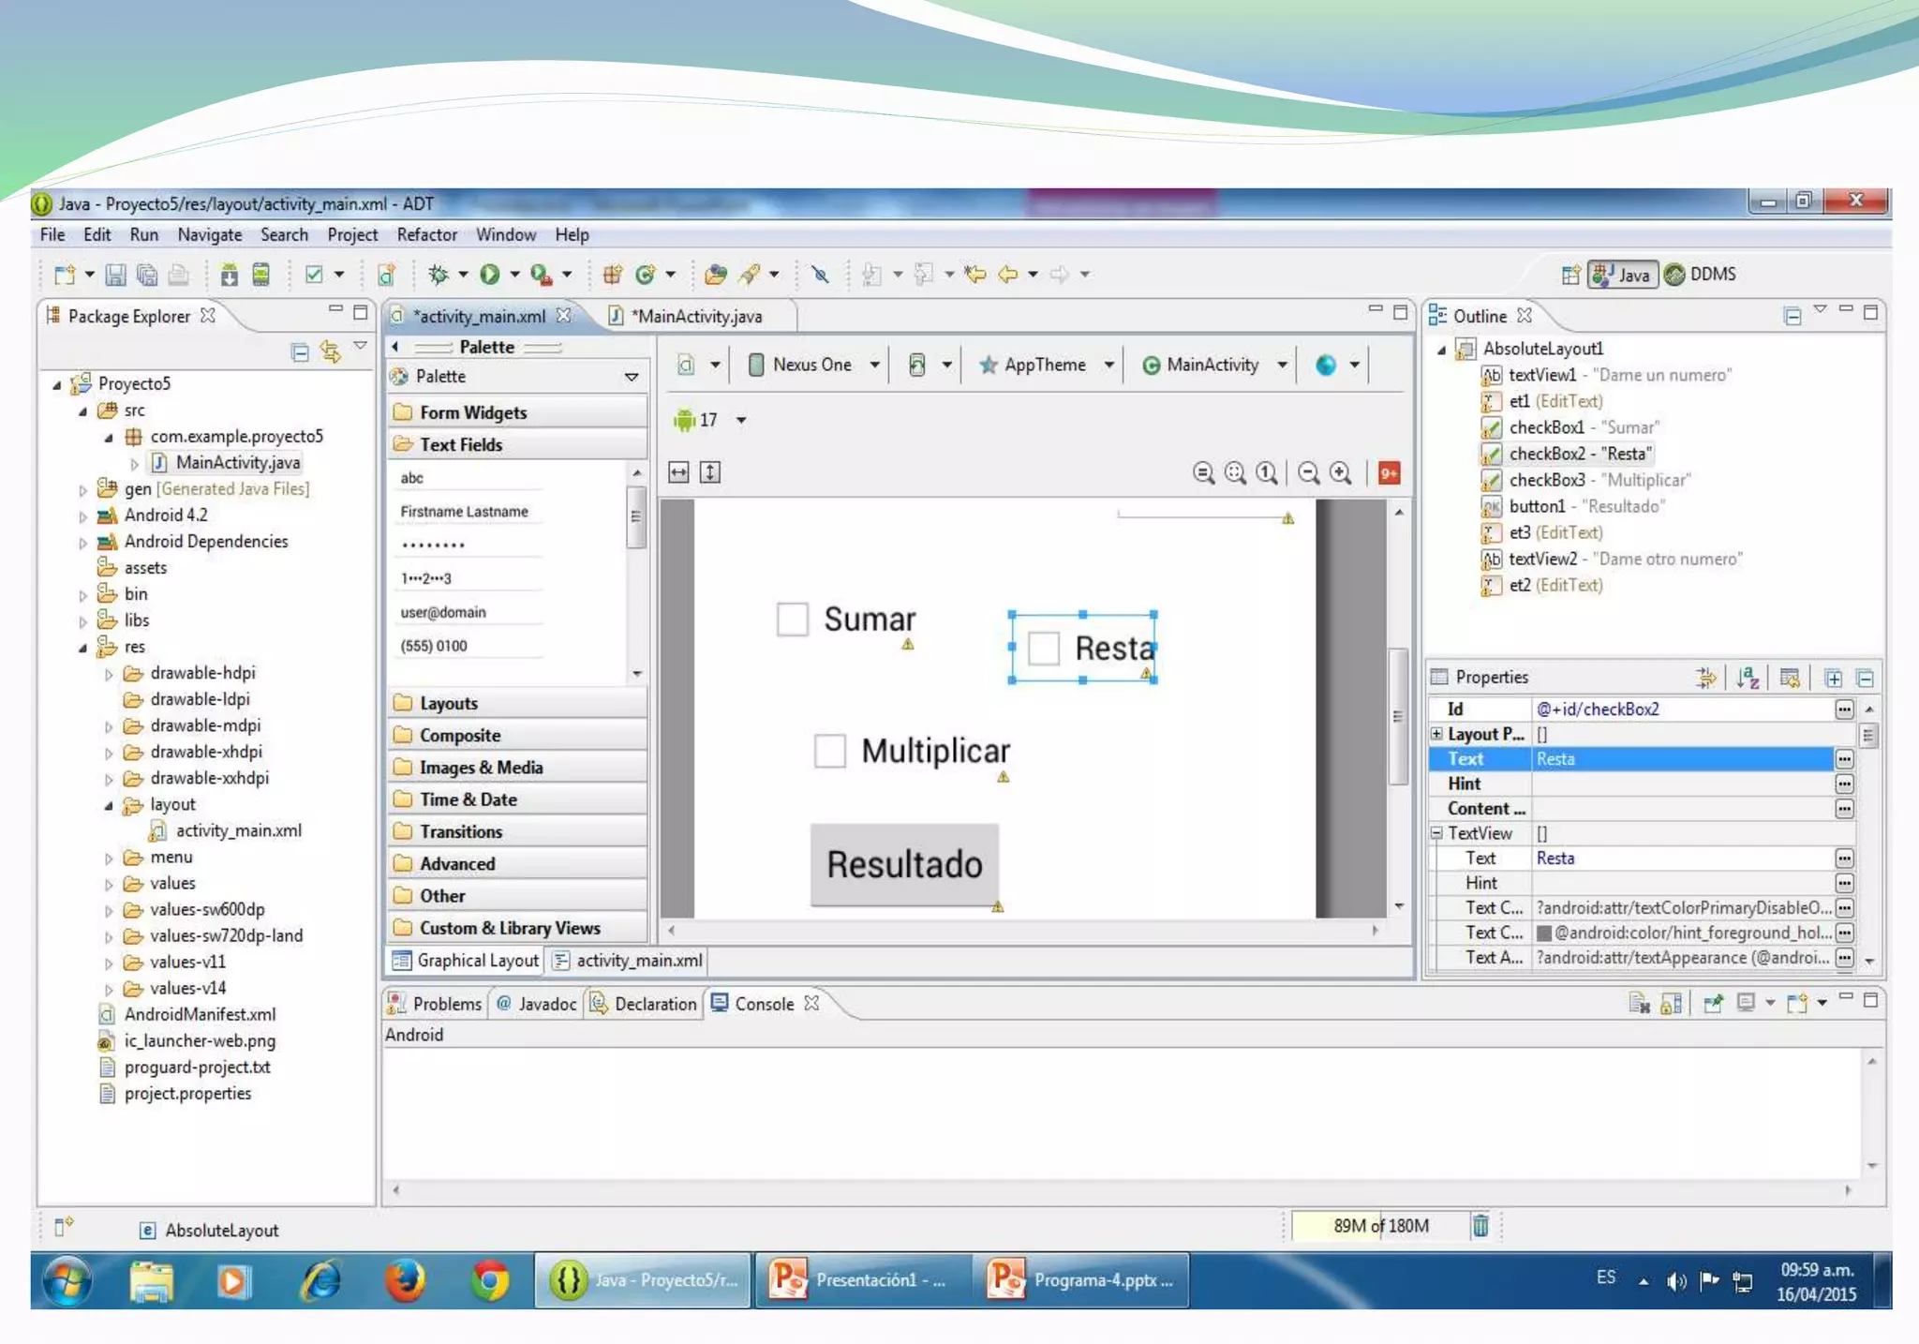This screenshot has width=1919, height=1344.
Task: Click the garbage collector trash icon
Action: pyautogui.click(x=1480, y=1225)
